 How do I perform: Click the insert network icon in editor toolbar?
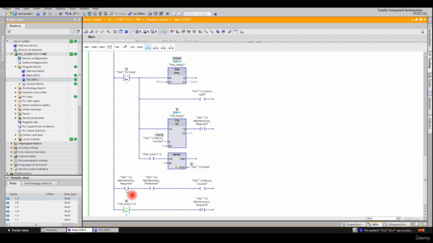tap(86, 32)
